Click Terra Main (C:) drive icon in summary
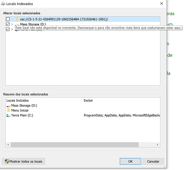This screenshot has height=170, width=188. pyautogui.click(x=8, y=115)
